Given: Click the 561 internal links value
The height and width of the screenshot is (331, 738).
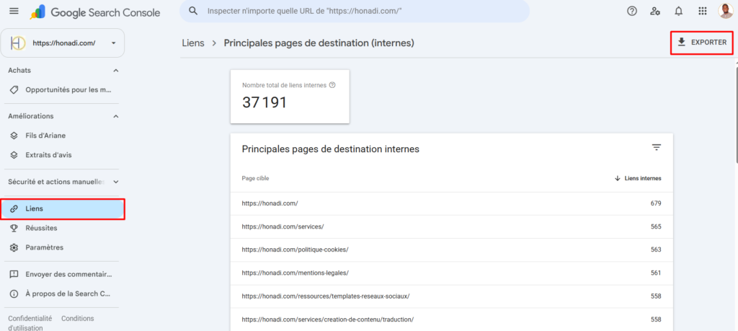Looking at the screenshot, I should tap(656, 273).
